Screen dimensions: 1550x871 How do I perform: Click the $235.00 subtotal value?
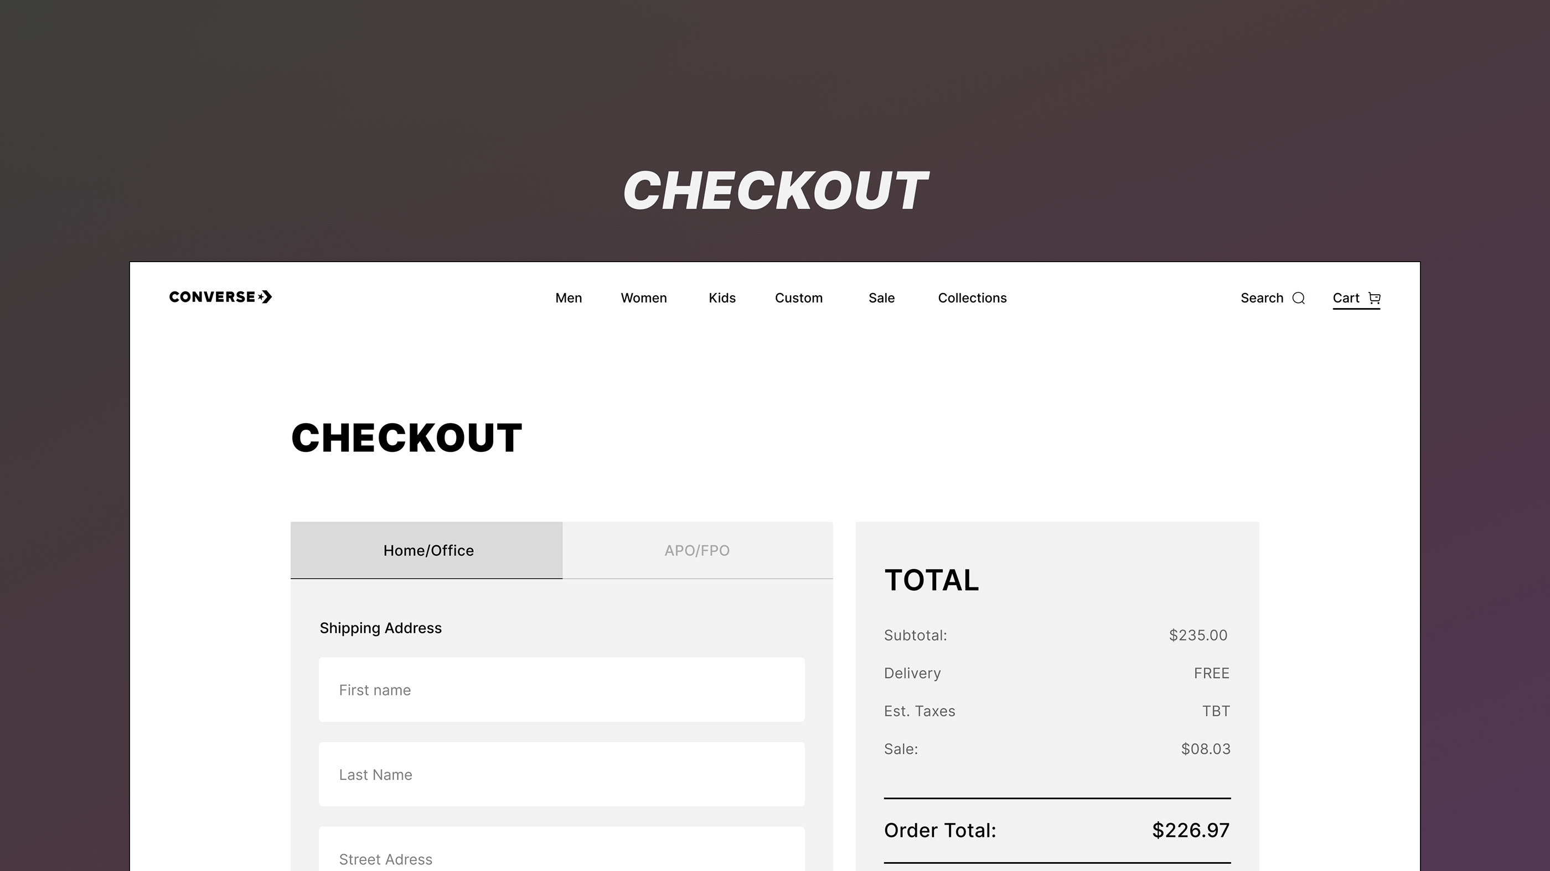click(x=1197, y=635)
